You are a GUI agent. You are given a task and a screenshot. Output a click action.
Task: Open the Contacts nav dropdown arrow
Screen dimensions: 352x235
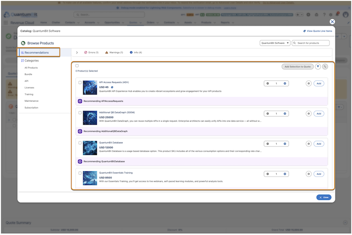pyautogui.click(x=78, y=23)
